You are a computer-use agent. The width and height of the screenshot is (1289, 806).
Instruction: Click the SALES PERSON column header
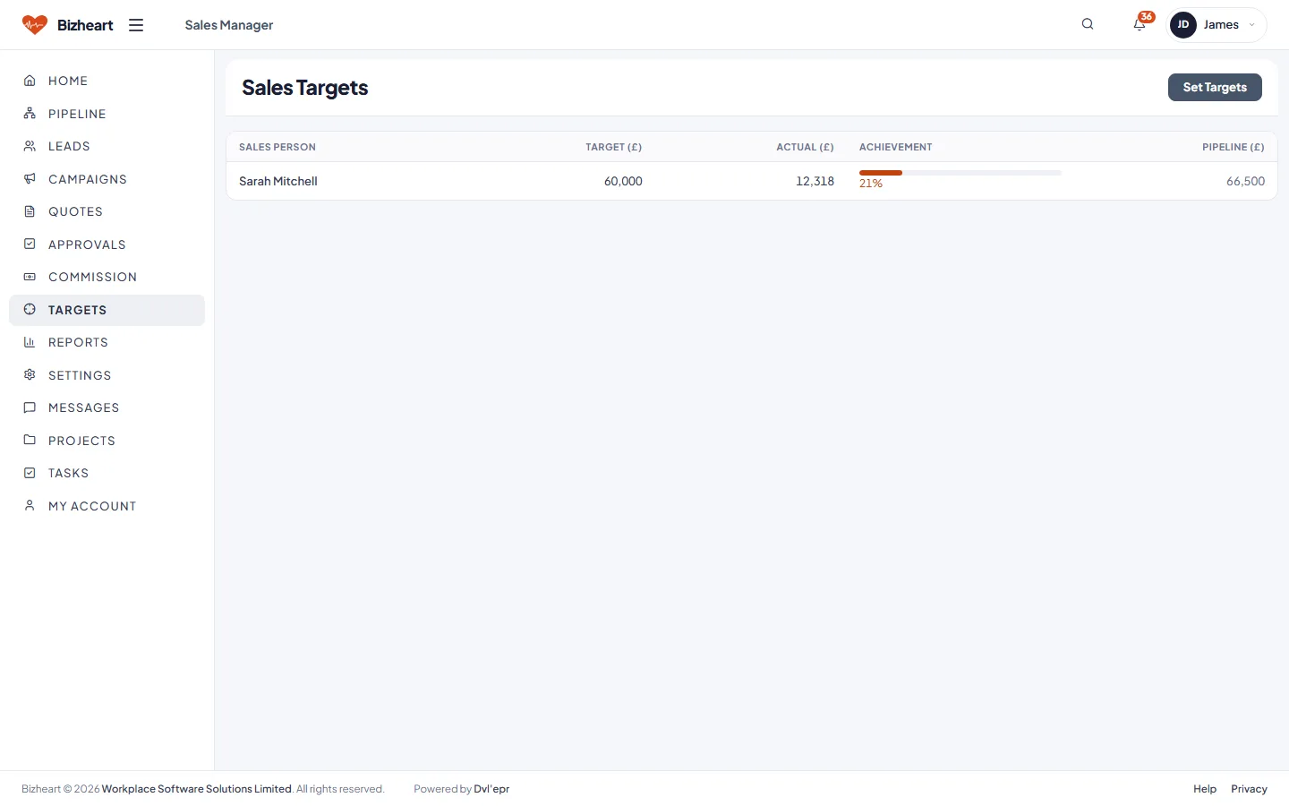(x=277, y=147)
